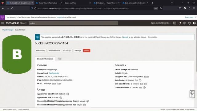Open the language globe icon

[x=189, y=23]
